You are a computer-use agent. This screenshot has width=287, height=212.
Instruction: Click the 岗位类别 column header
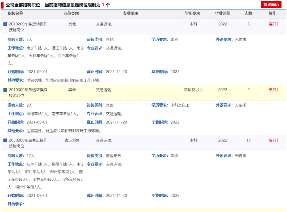point(71,13)
